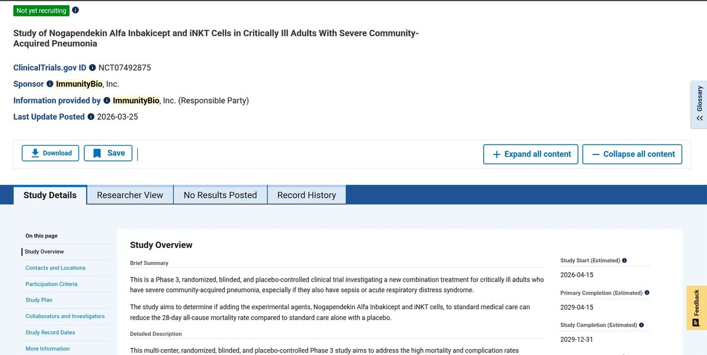Click the 2029-04-15 primary completion date
This screenshot has width=707, height=355.
click(577, 307)
